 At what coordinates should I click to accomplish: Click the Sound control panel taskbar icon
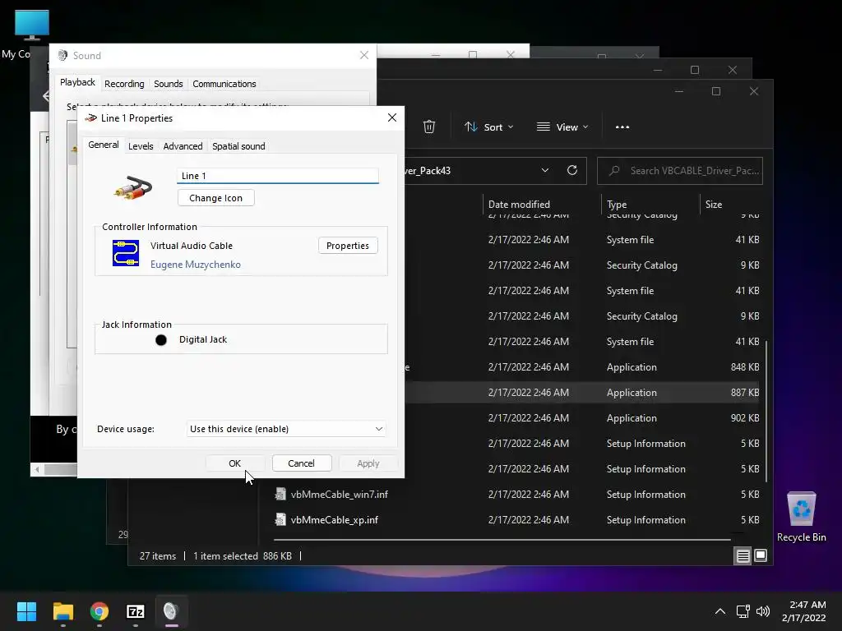(x=171, y=611)
